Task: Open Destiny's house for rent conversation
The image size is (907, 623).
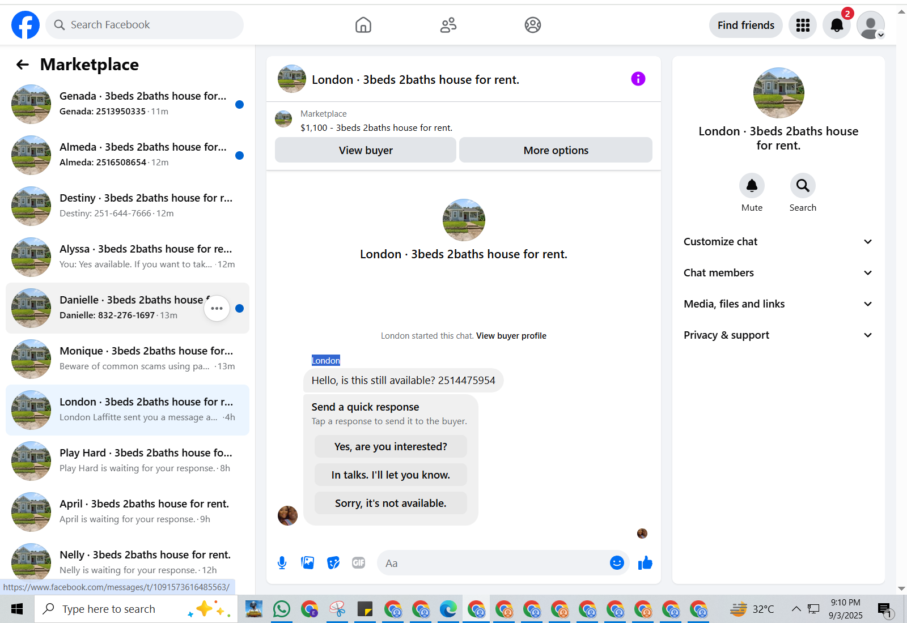Action: coord(128,206)
